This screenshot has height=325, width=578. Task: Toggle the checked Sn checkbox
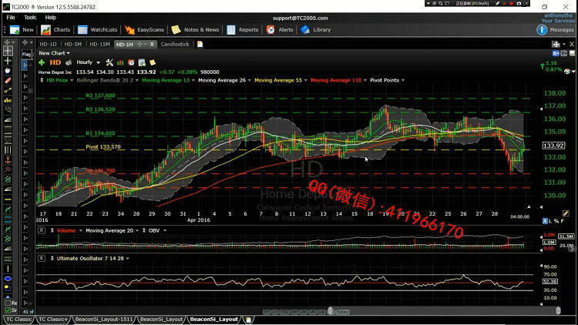[x=8, y=310]
